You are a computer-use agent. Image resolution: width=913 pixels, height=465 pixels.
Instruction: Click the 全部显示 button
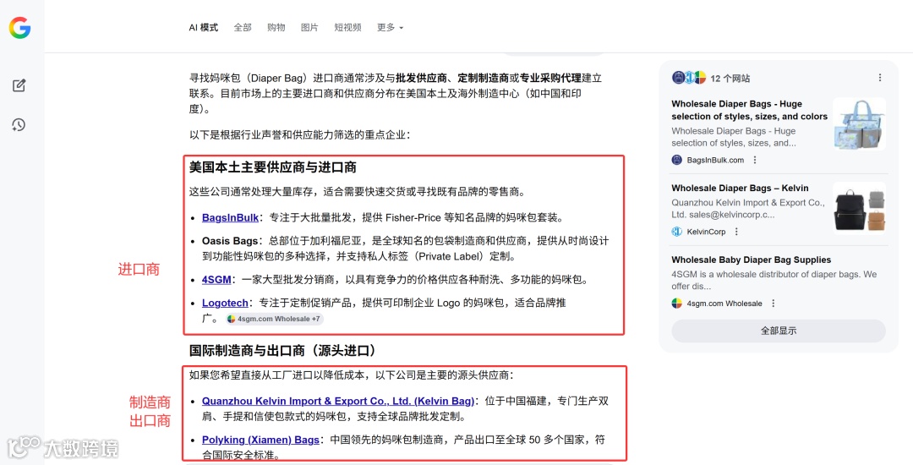[779, 331]
